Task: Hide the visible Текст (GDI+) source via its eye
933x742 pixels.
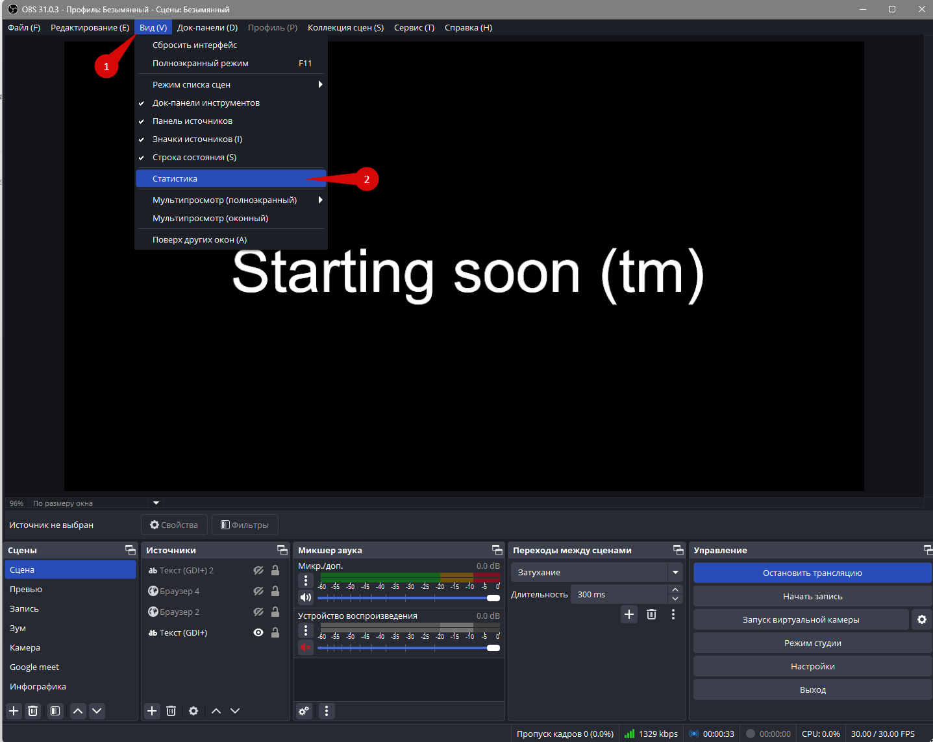Action: coord(258,632)
